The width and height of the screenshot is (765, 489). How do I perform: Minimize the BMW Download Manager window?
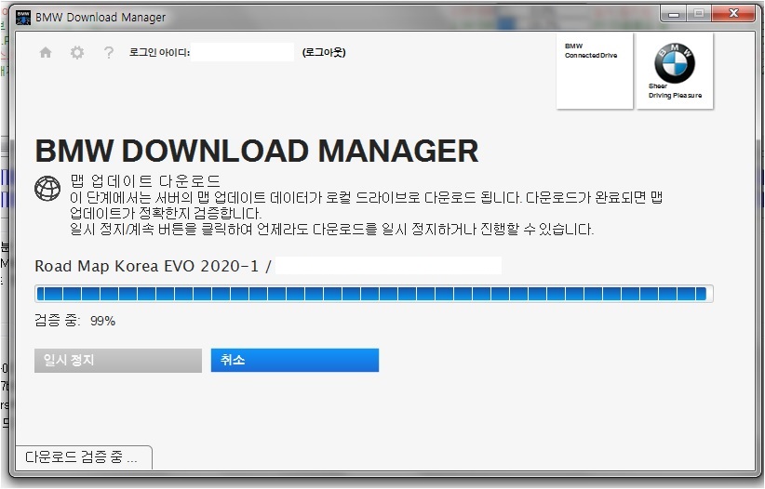(x=674, y=14)
